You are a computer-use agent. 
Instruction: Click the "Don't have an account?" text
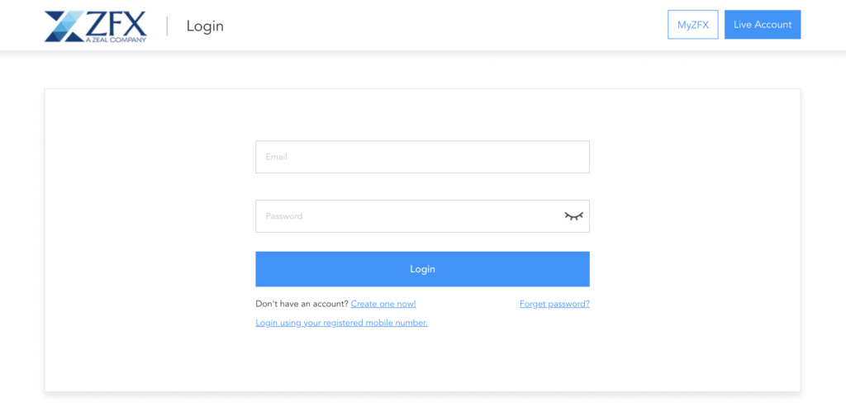click(302, 304)
